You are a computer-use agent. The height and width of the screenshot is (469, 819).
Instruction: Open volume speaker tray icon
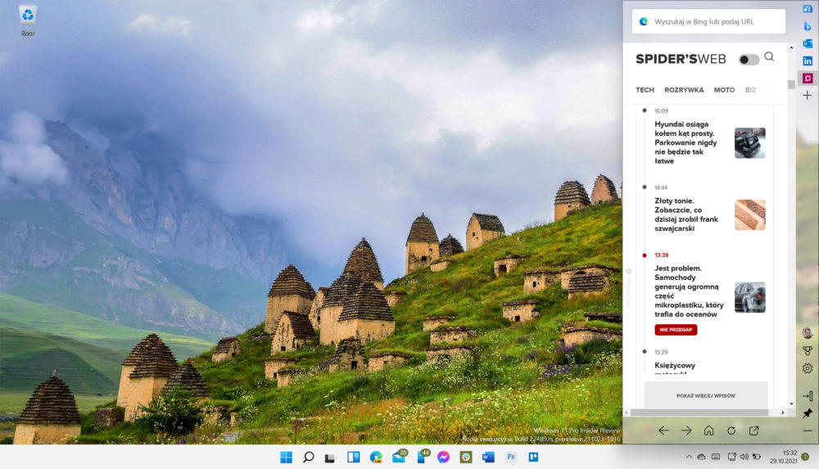click(x=744, y=457)
